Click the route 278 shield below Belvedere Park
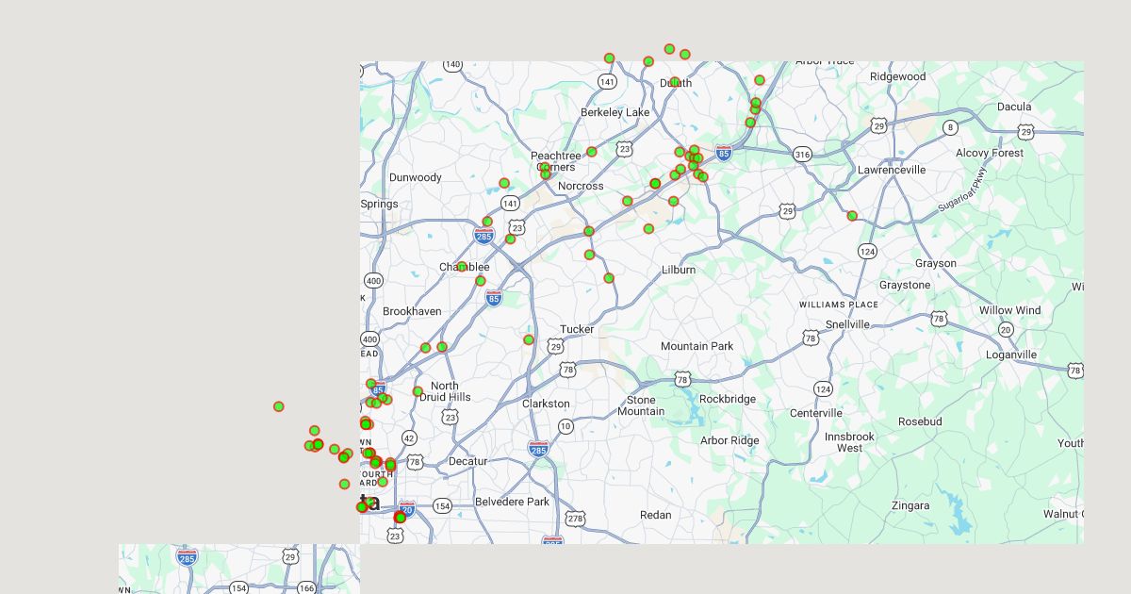Viewport: 1131px width, 594px height. coord(576,519)
